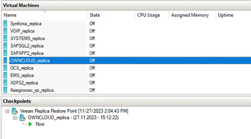Select the ADFS2_replica virtual machine
The height and width of the screenshot is (139, 251).
point(24,83)
